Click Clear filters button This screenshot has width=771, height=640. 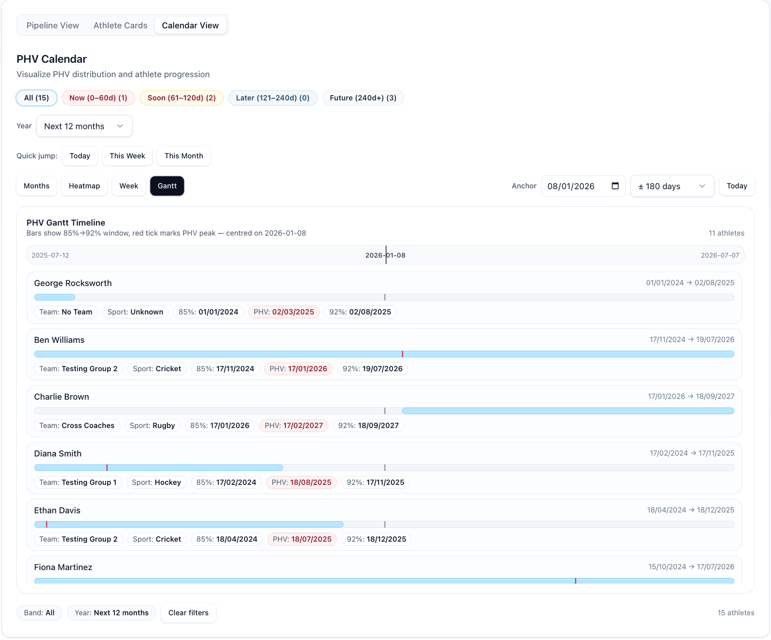tap(188, 613)
